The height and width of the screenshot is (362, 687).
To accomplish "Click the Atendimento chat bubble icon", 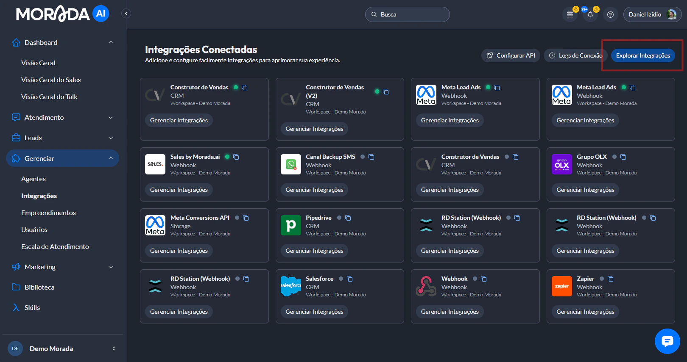I will point(16,117).
